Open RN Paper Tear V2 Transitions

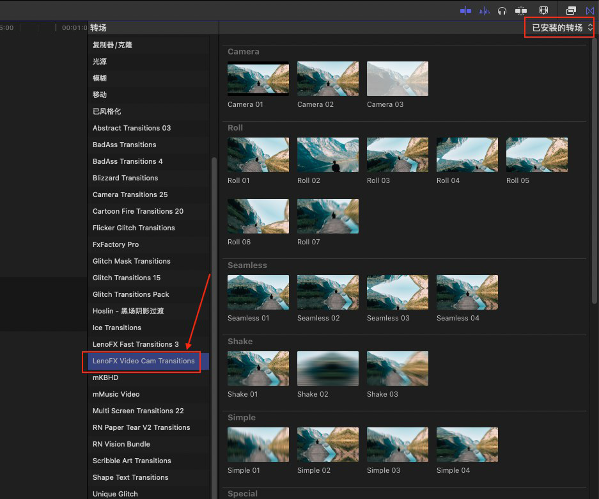(148, 427)
